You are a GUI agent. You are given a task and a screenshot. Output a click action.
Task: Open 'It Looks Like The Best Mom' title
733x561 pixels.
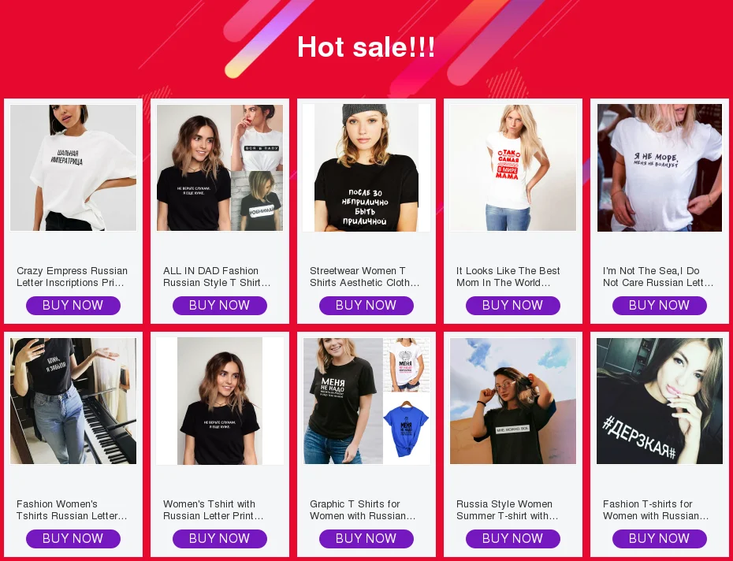coord(508,277)
